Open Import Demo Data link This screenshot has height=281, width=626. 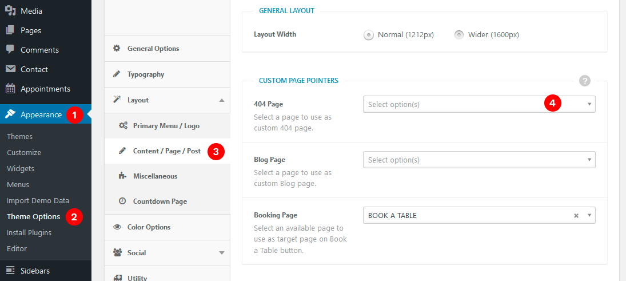38,201
